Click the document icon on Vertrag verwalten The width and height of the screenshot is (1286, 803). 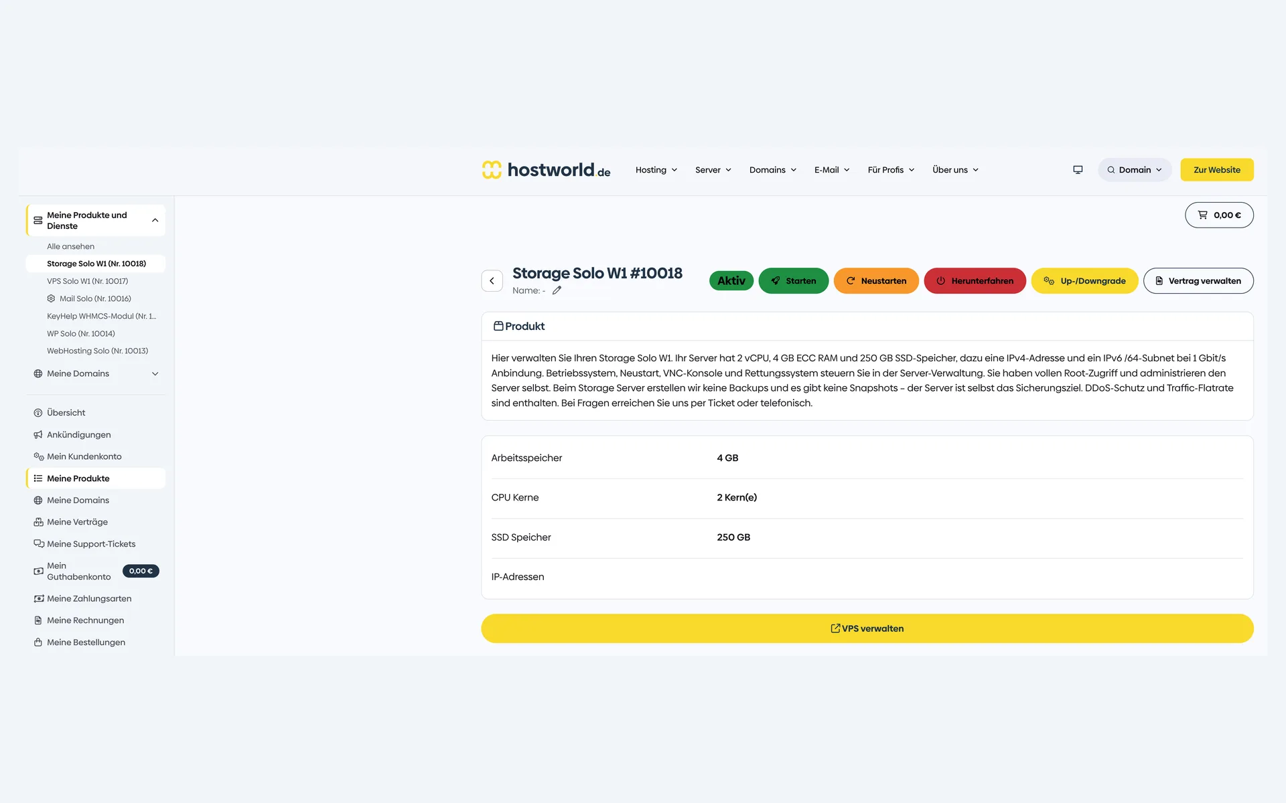[x=1159, y=281]
